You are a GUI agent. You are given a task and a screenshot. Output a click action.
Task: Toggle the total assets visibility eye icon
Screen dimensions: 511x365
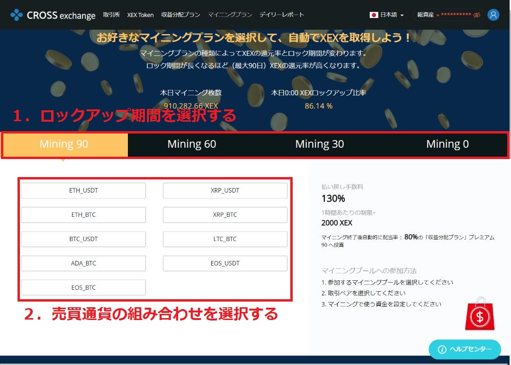tap(477, 15)
